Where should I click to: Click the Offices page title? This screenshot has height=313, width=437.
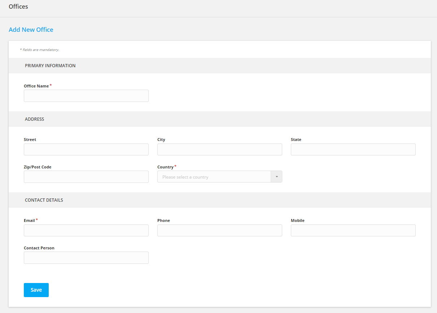point(18,7)
